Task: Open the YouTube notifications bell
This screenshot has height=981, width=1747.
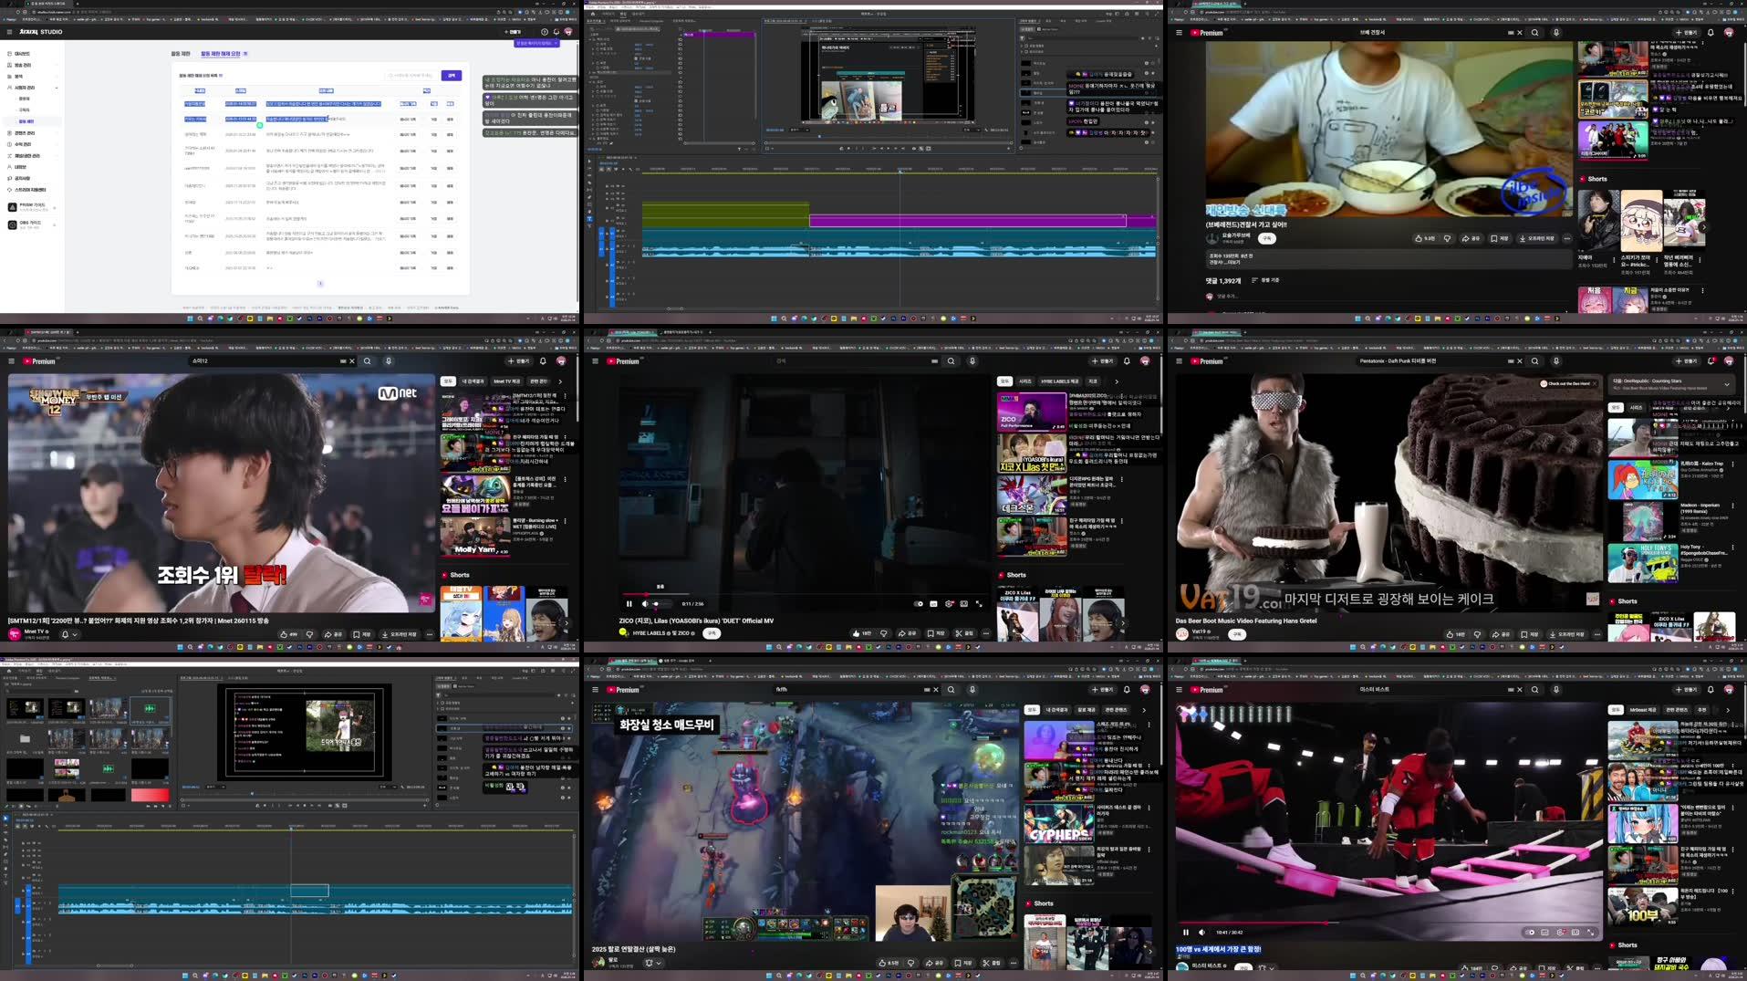Action: coord(1125,360)
